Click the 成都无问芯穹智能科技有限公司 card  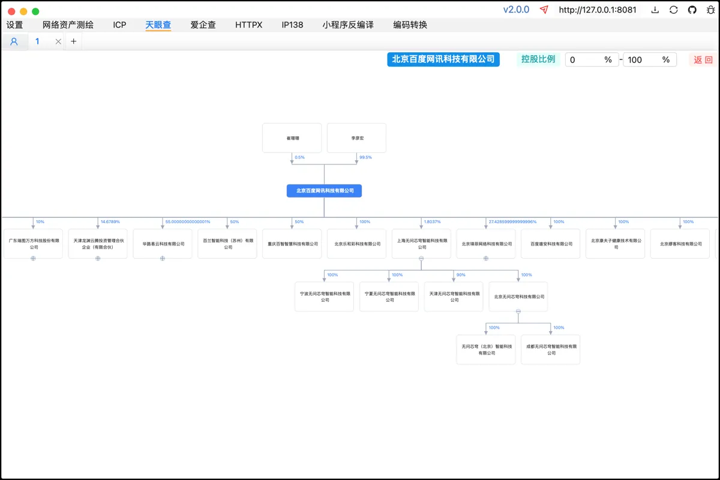tap(551, 349)
